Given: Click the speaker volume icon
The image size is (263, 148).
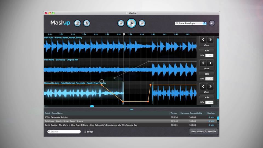Looking at the screenshot, I should tap(212, 23).
